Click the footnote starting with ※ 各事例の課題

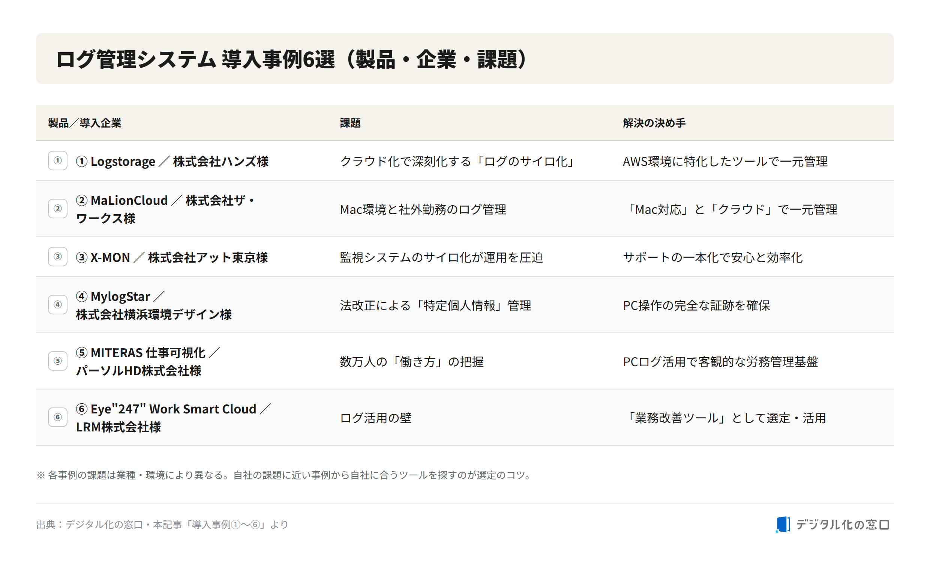point(284,475)
